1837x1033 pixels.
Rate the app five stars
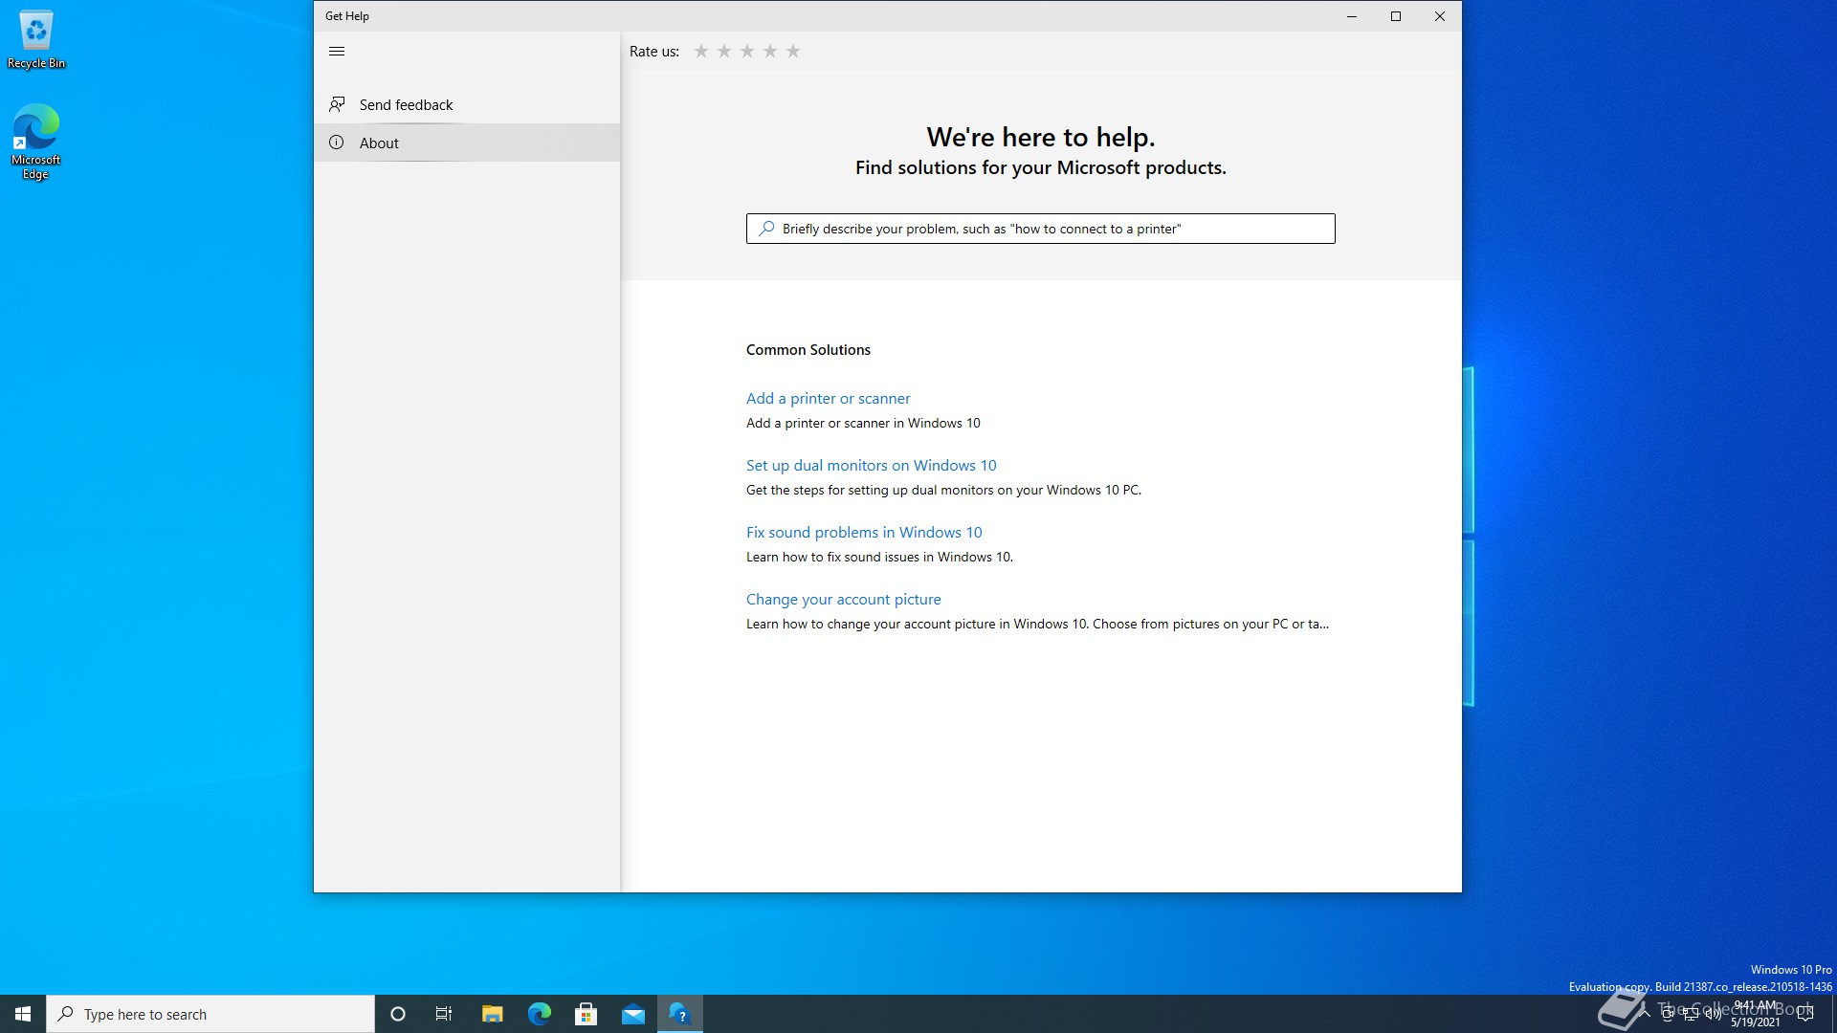click(793, 52)
